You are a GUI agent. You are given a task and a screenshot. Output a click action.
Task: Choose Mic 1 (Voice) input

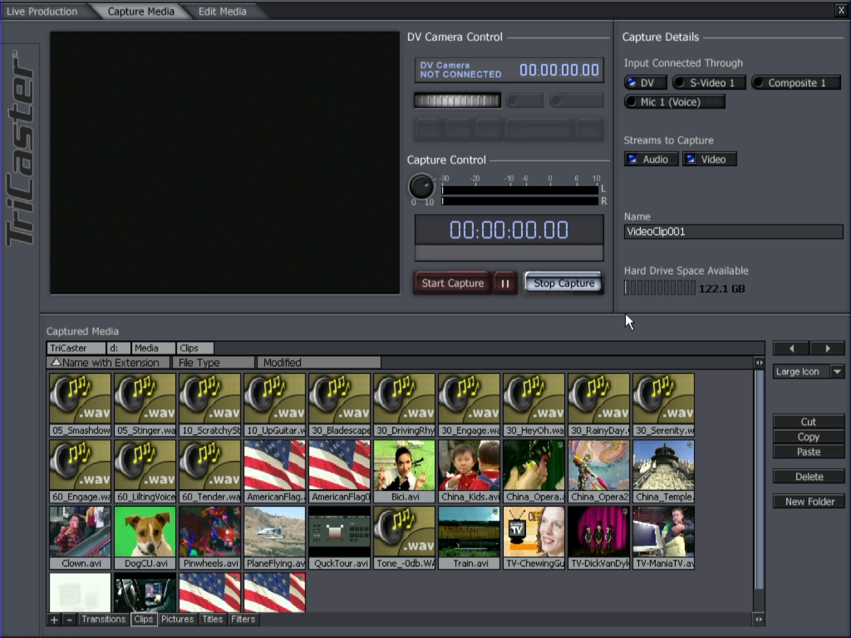click(x=674, y=102)
